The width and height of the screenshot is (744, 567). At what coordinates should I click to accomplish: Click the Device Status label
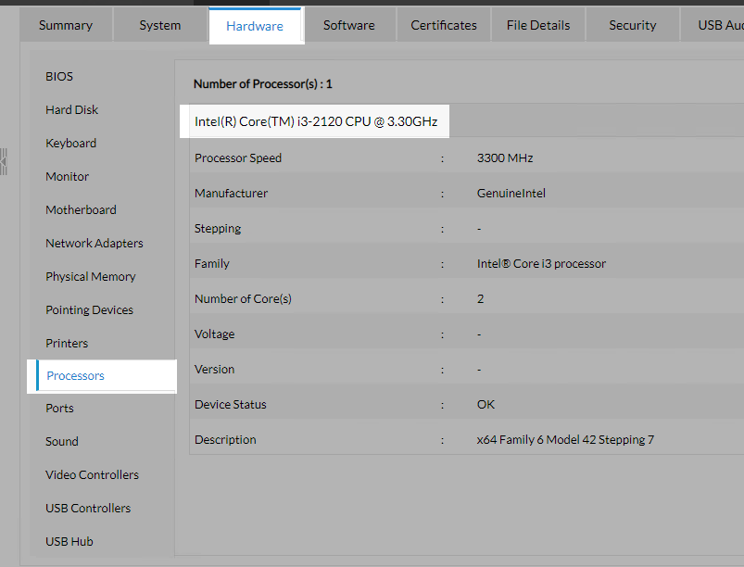pos(230,404)
